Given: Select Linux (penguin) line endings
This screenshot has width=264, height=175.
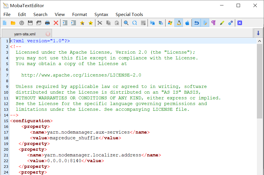Looking at the screenshot, I should point(179,23).
